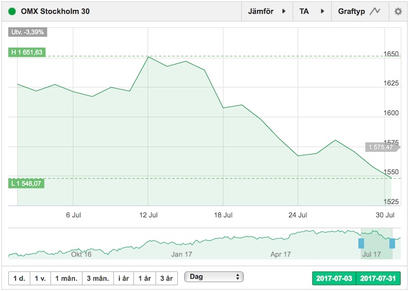Switch to the 3 år range
Viewport: 409px width, 291px height.
pos(167,278)
